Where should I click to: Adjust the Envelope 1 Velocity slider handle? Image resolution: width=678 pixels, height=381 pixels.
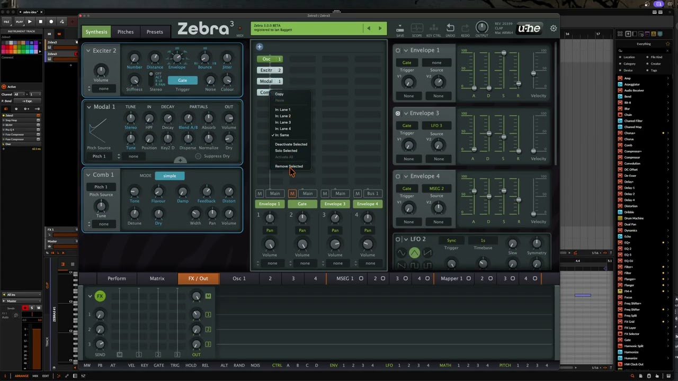click(x=533, y=72)
